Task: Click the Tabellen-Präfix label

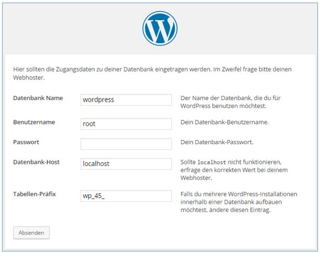Action: pos(34,194)
